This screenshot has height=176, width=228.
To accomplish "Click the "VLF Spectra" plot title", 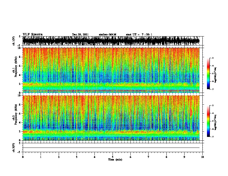I will pos(33,35).
